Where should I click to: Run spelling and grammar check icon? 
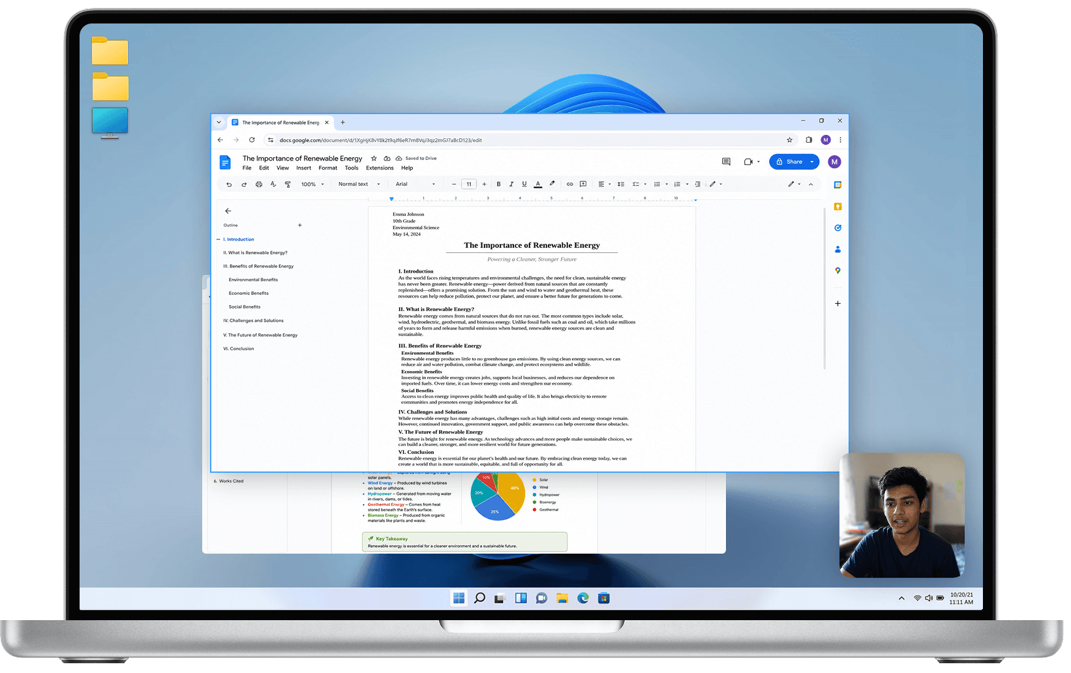(x=273, y=185)
